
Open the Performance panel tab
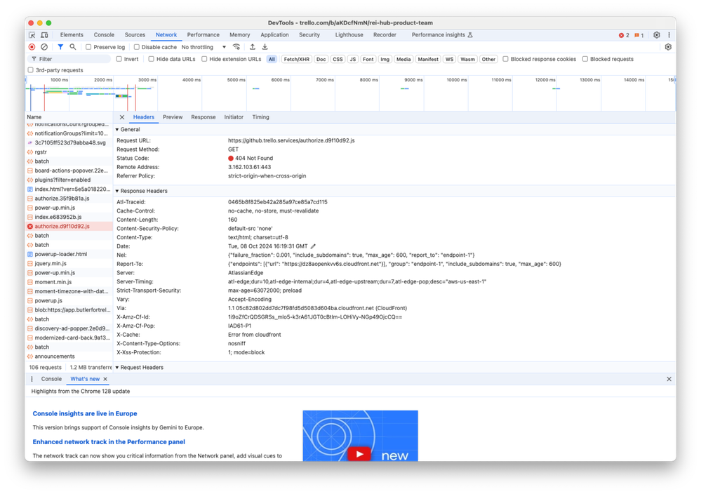[203, 35]
